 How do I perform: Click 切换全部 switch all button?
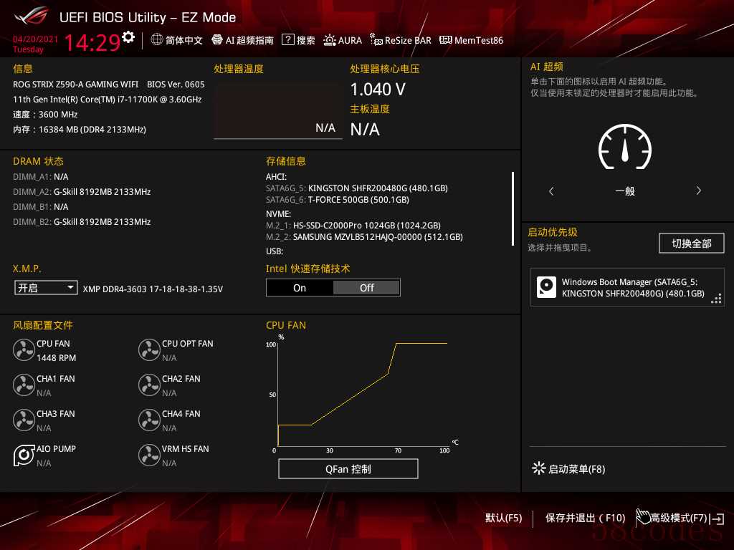692,243
